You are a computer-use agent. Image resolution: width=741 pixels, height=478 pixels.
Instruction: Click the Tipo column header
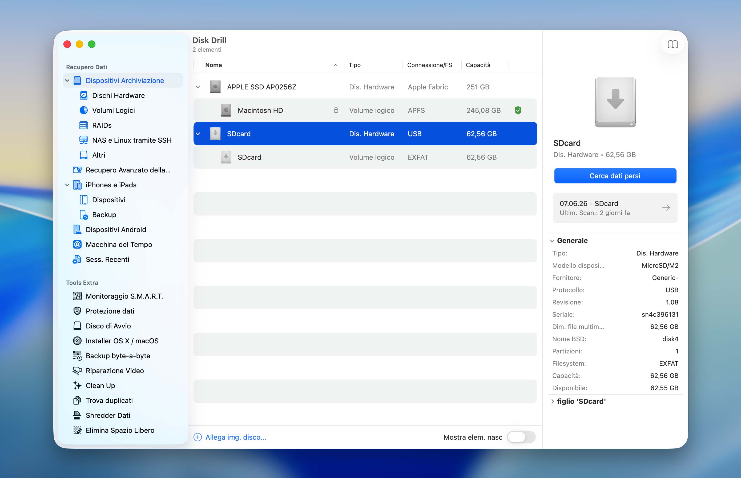[354, 65]
